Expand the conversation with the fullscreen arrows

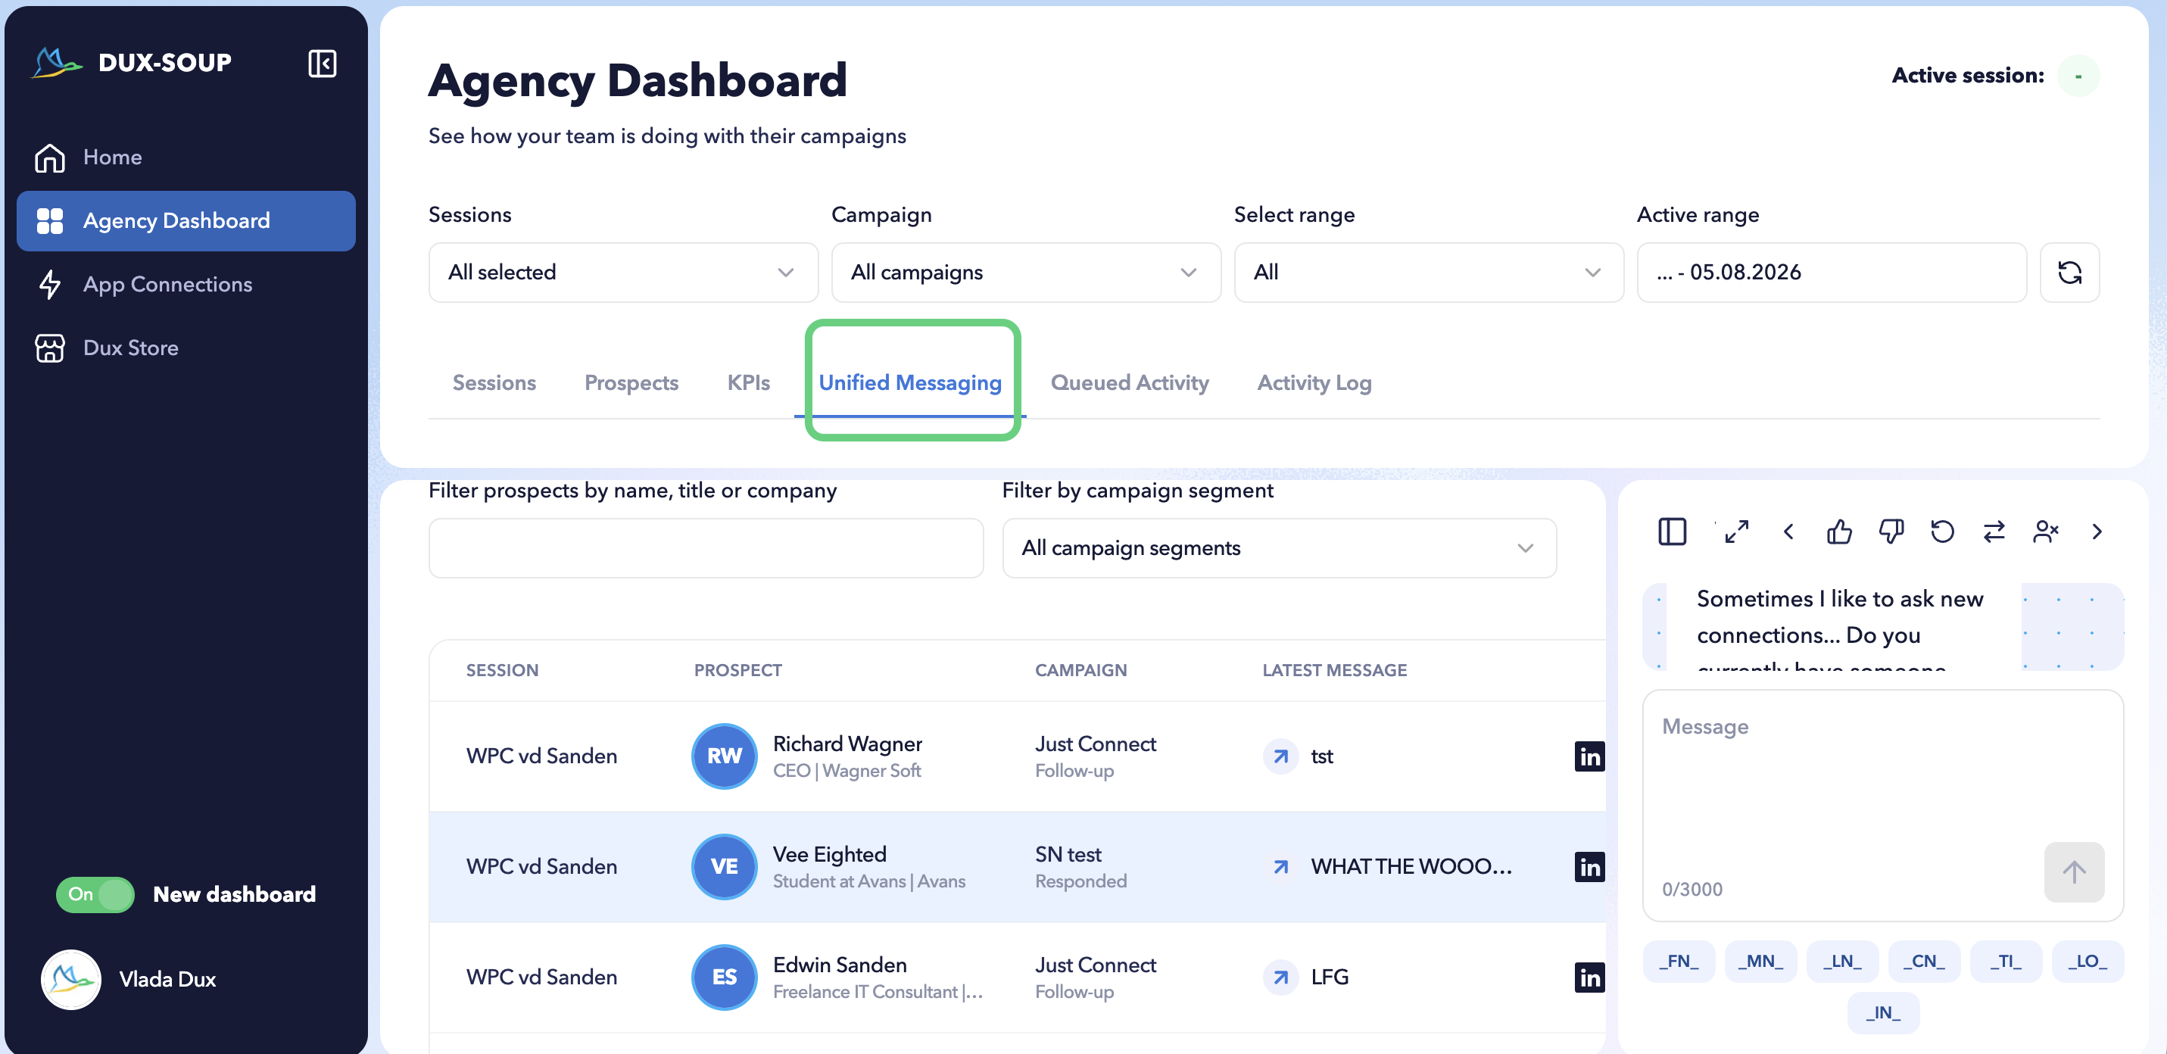(1737, 532)
